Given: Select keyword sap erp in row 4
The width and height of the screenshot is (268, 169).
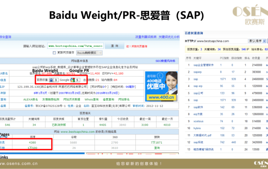Looking at the screenshot, I should 198,86.
